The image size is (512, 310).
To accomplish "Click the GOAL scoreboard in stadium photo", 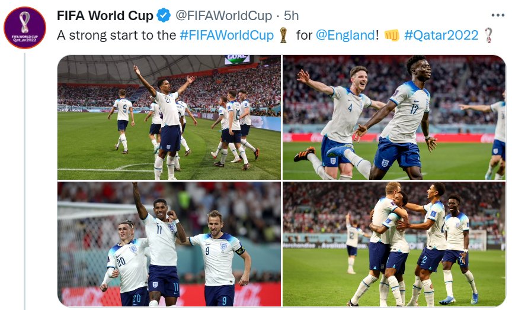I will [x=238, y=59].
